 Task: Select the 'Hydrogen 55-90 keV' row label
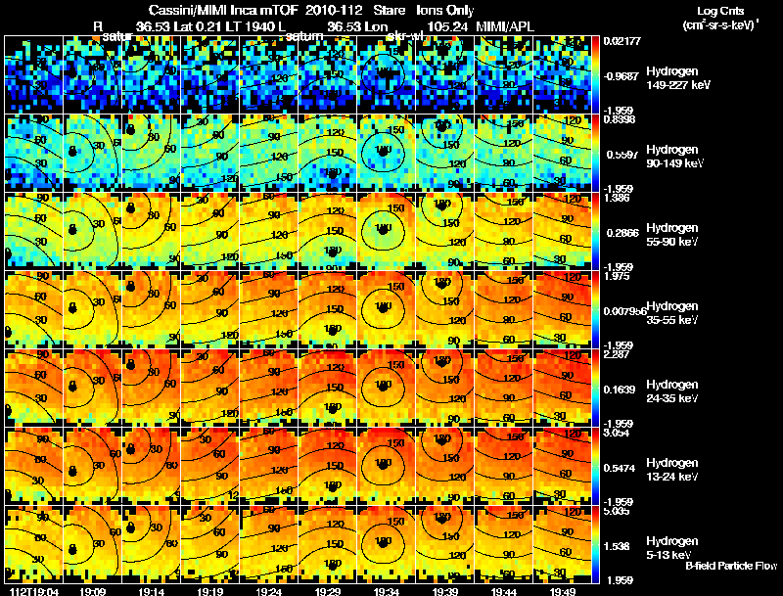pos(672,235)
